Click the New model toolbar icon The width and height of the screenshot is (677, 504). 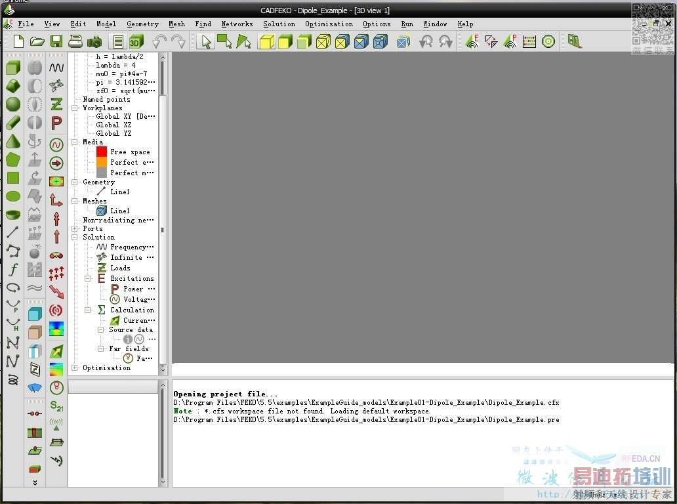coord(18,41)
